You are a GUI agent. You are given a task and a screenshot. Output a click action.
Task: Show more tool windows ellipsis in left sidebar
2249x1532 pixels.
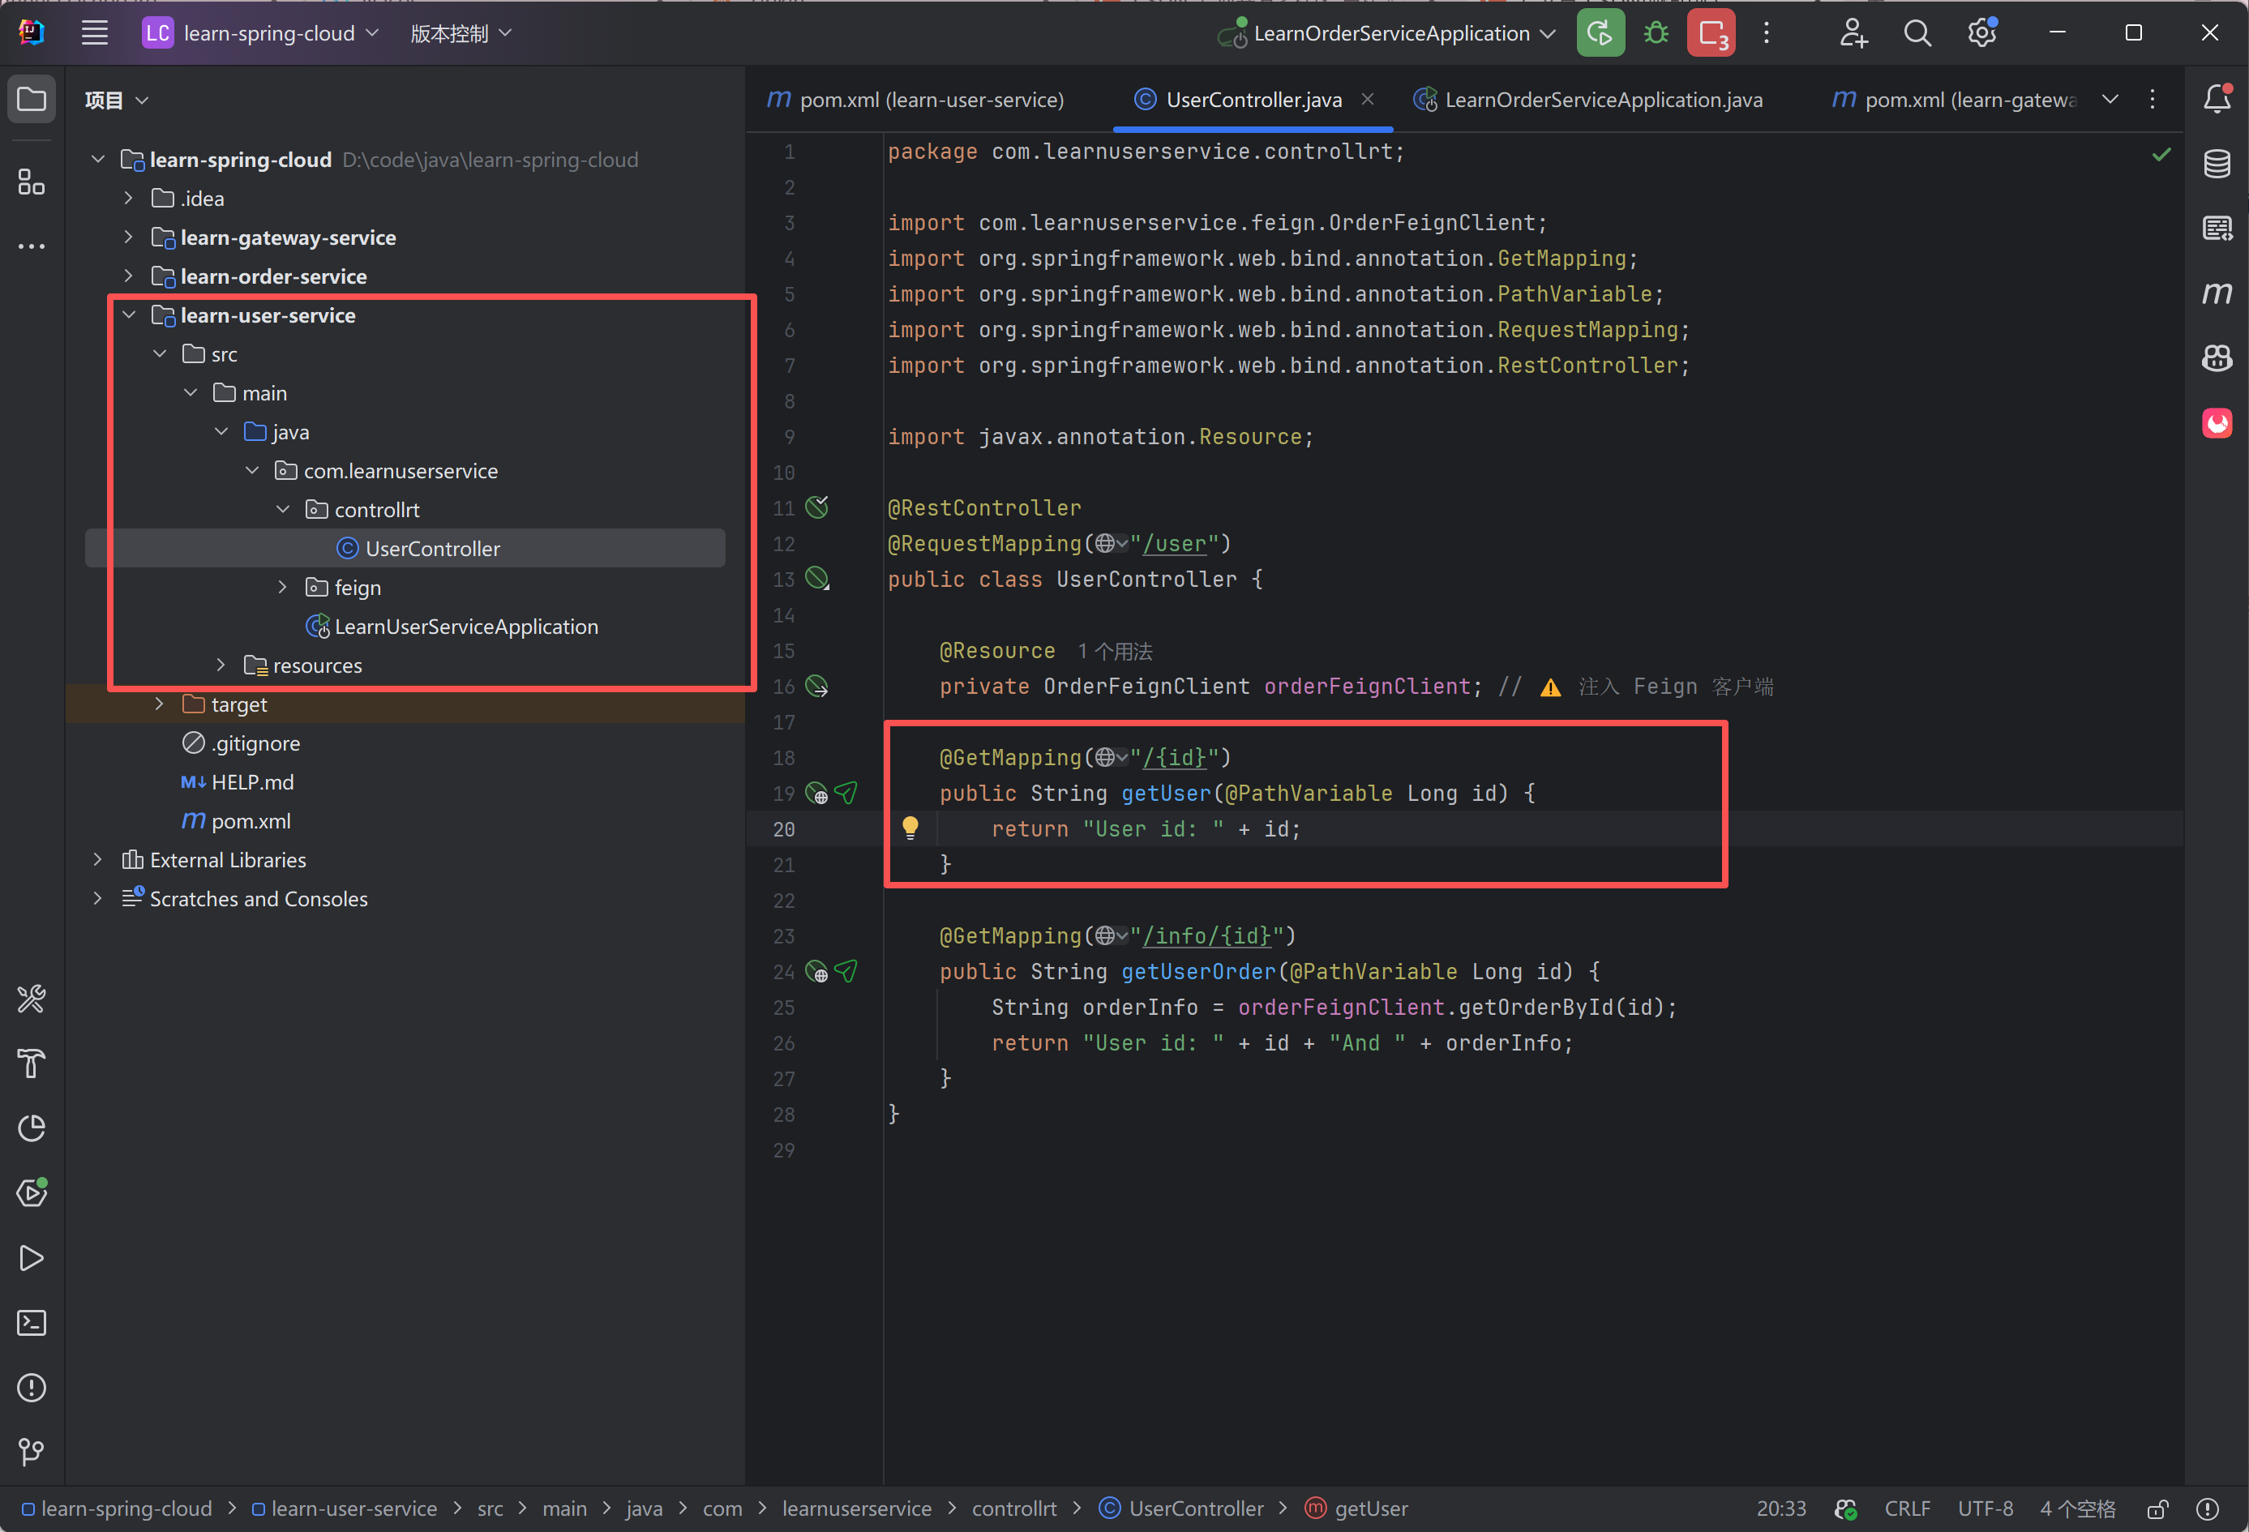32,246
